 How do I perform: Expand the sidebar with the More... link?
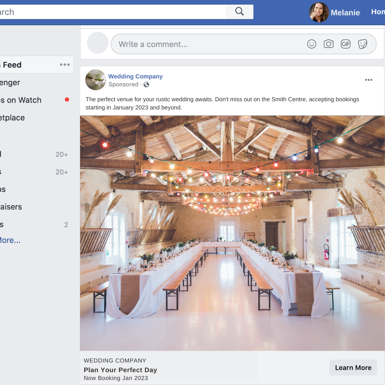[10, 240]
